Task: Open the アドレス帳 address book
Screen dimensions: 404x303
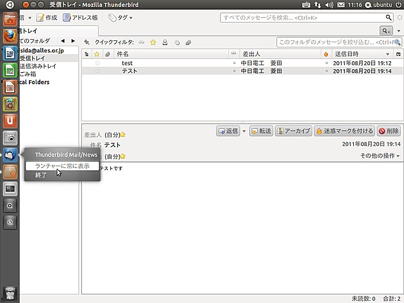Action: click(80, 17)
